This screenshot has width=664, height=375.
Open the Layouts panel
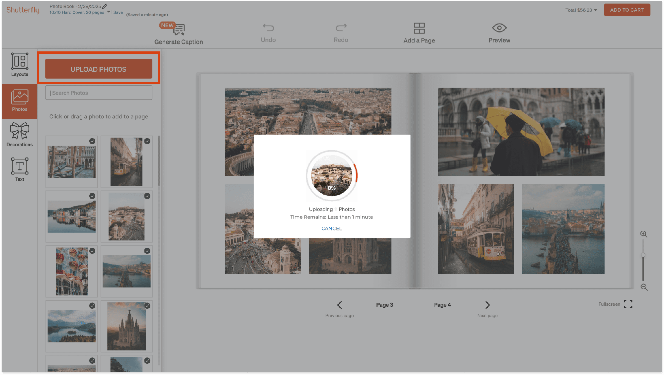[x=20, y=65]
